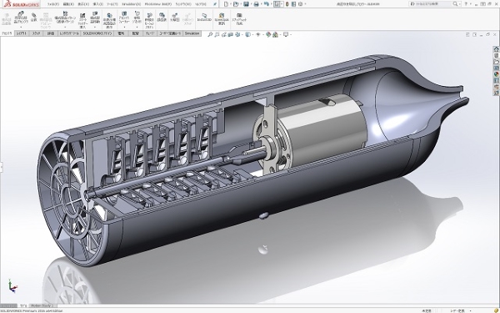The width and height of the screenshot is (500, 313).
Task: Open the SolidWorks Resources home pane icon
Action: [496, 49]
